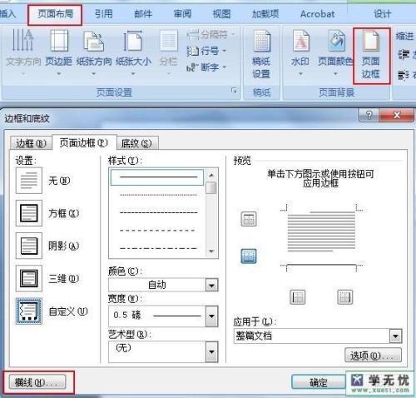Click the 横线(H)... button
Image resolution: width=416 pixels, height=398 pixels.
(37, 382)
